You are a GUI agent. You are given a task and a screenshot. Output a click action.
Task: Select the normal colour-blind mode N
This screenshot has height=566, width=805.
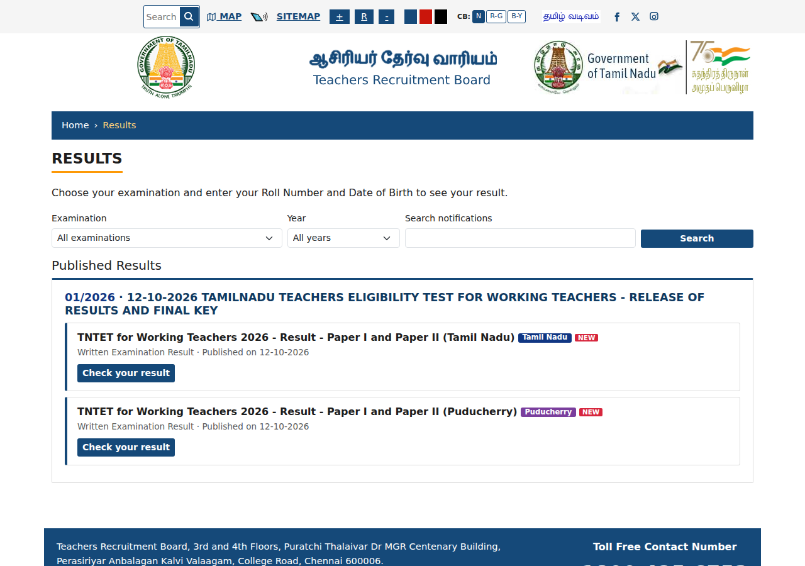click(479, 16)
